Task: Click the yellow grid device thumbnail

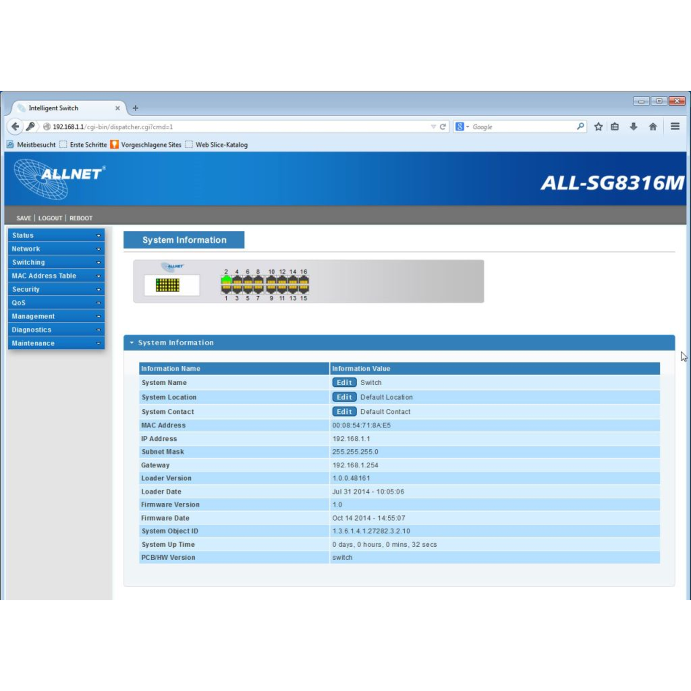Action: coord(168,285)
